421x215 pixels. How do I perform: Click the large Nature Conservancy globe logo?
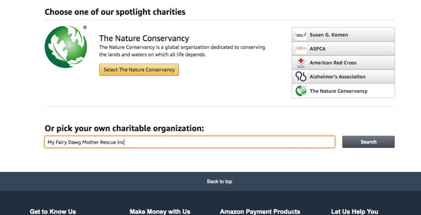pyautogui.click(x=66, y=47)
